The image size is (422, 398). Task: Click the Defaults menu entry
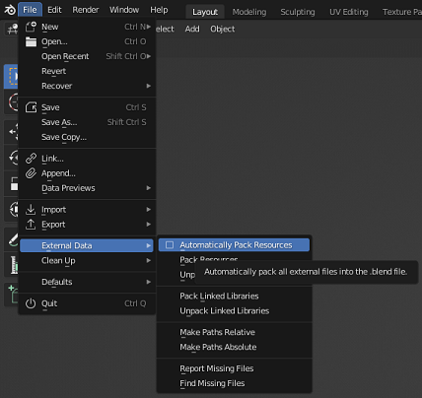(x=87, y=282)
